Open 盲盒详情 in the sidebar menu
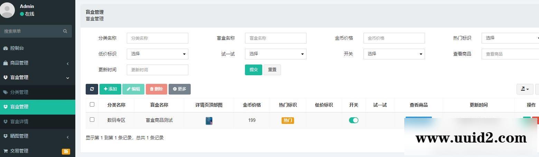Image resolution: width=539 pixels, height=157 pixels. point(19,121)
